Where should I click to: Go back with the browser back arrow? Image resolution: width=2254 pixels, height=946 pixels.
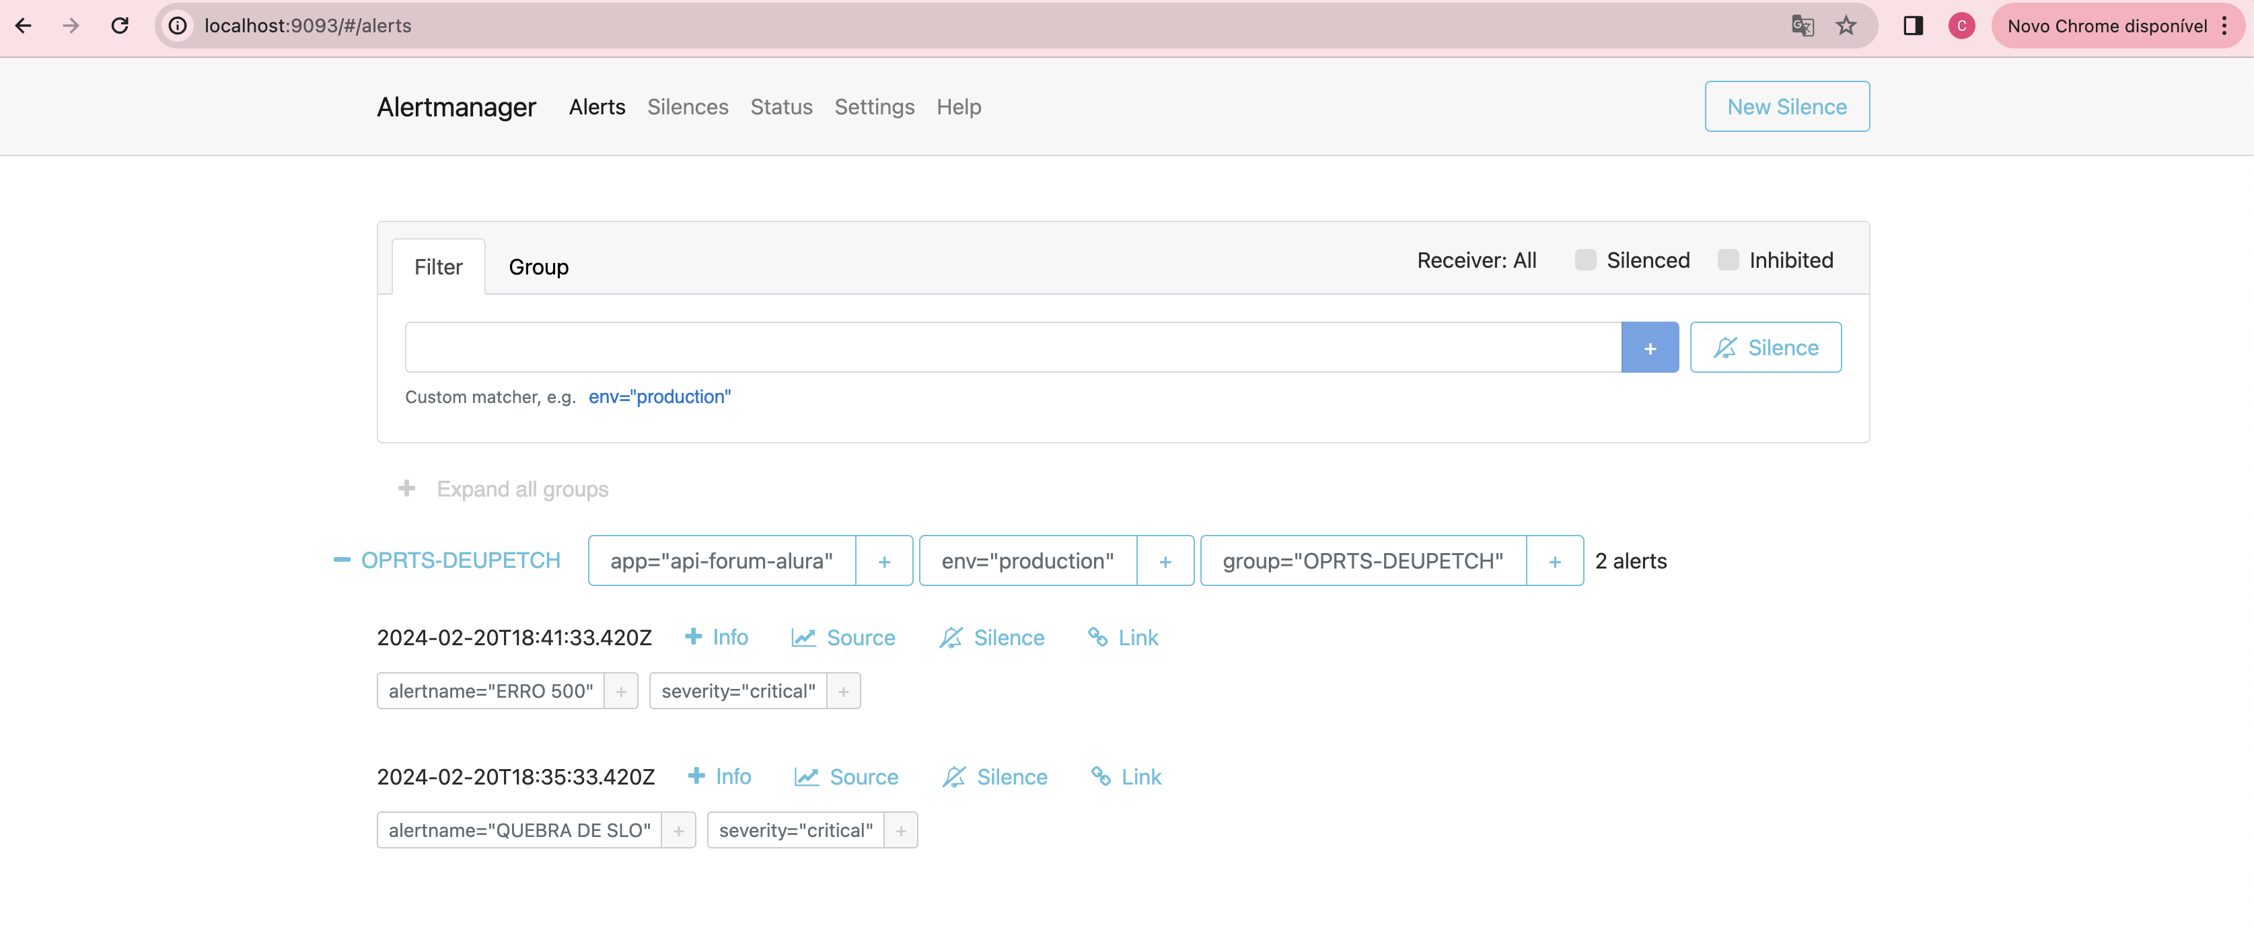(x=24, y=26)
